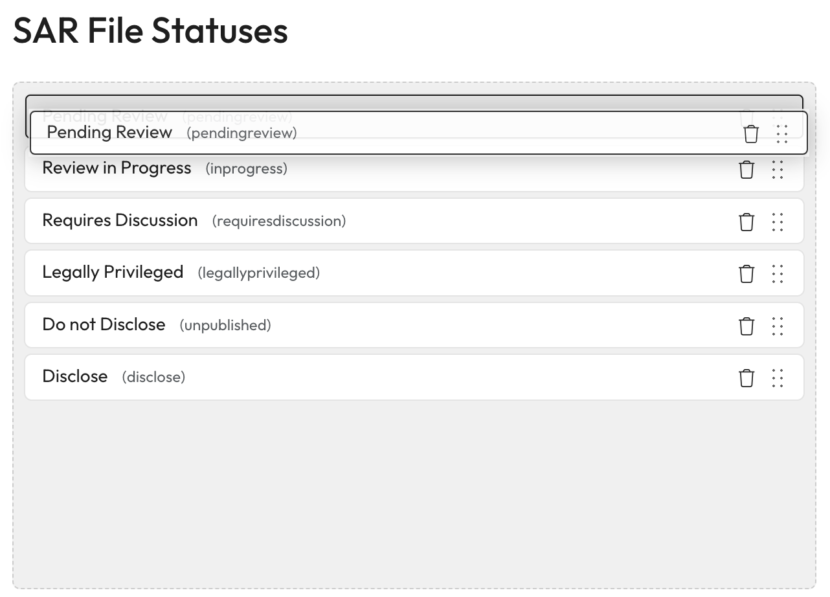Delete the Legally Privileged status
Screen dimensions: 830x597
[746, 273]
